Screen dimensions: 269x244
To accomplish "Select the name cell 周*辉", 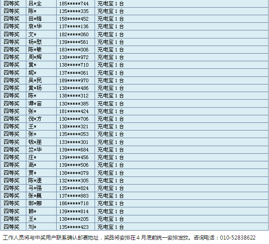I will click(x=35, y=57).
